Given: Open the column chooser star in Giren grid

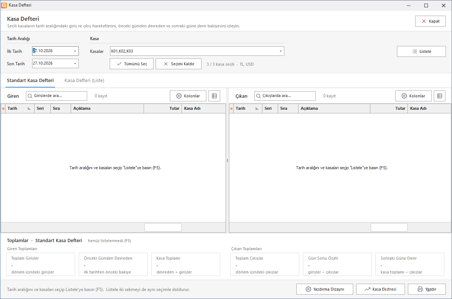Looking at the screenshot, I should point(3,108).
